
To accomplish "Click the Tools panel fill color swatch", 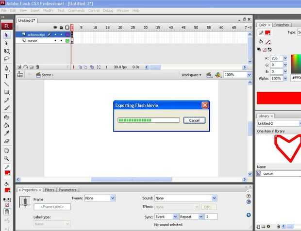I will point(7,190).
